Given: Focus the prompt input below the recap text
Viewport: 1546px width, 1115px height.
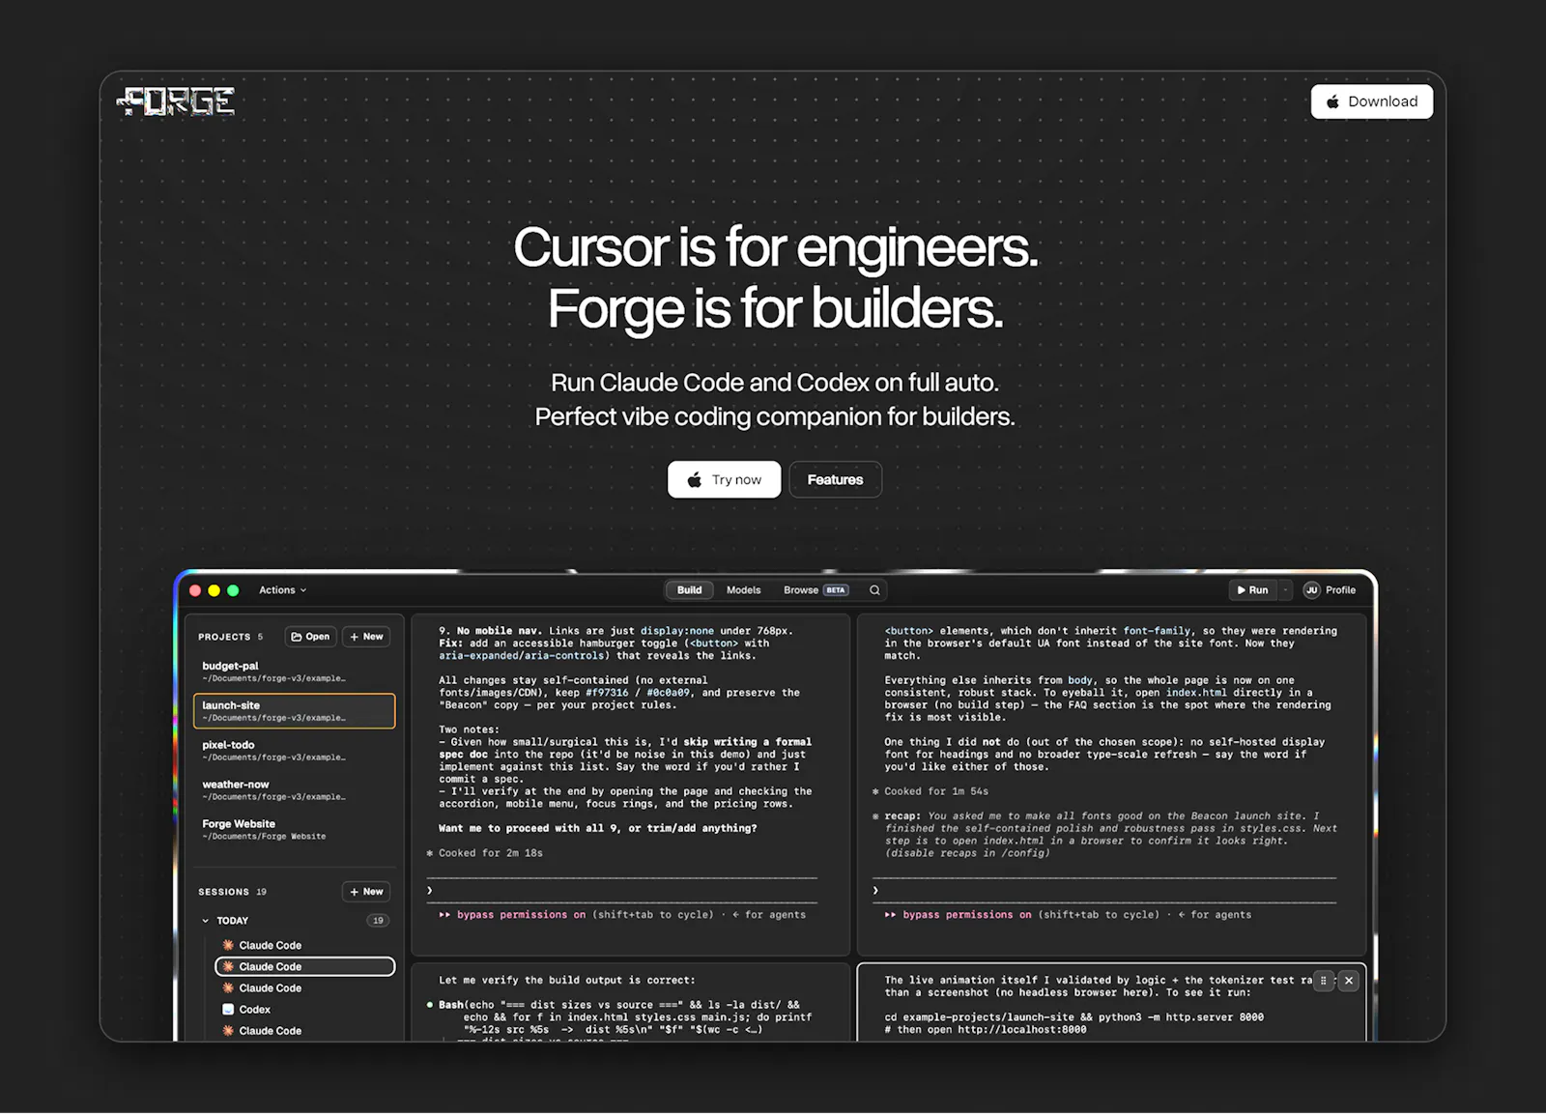Looking at the screenshot, I should 1103,891.
